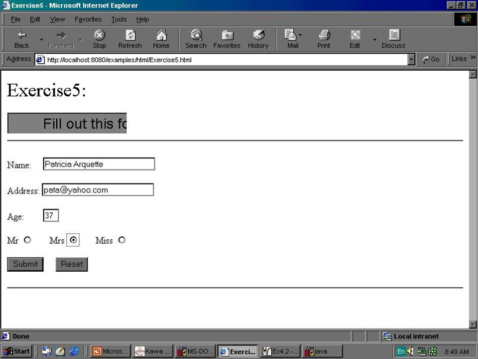Image resolution: width=478 pixels, height=359 pixels.
Task: Open the volume speaker tray icon
Action: (x=410, y=352)
